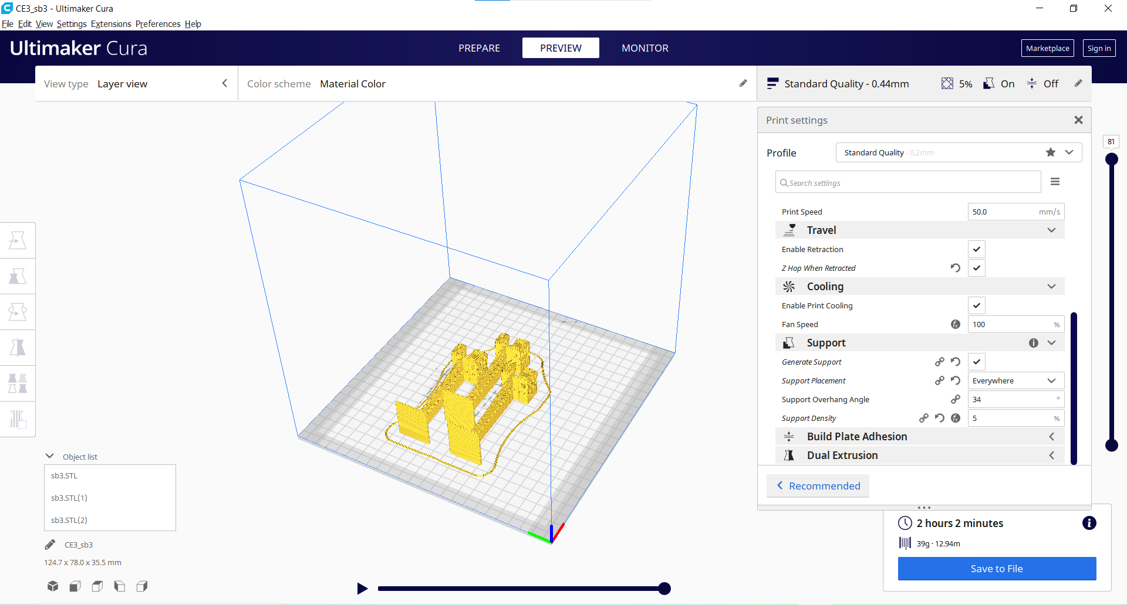Open the Profile dropdown

tap(959, 152)
